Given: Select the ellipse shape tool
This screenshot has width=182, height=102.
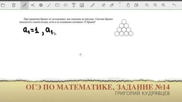Looking at the screenshot, I should [x=65, y=5].
